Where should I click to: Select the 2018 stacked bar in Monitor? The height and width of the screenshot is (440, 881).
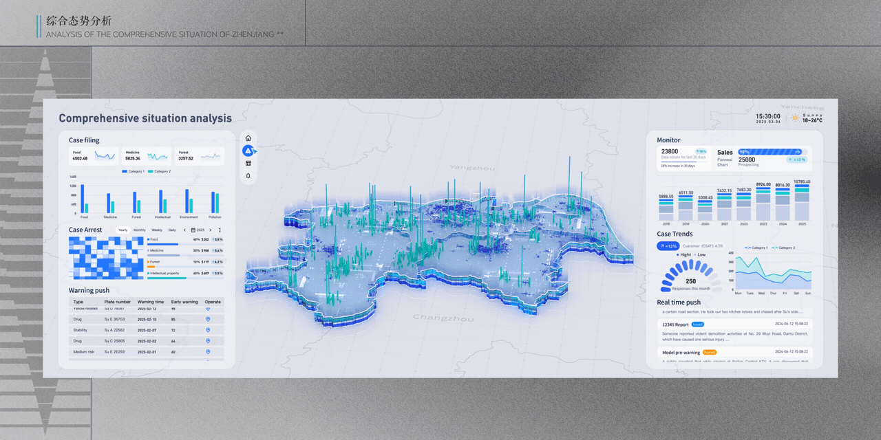666,210
